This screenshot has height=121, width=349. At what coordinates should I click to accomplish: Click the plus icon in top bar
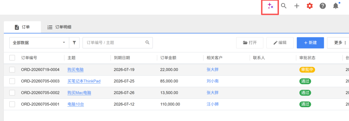297,6
